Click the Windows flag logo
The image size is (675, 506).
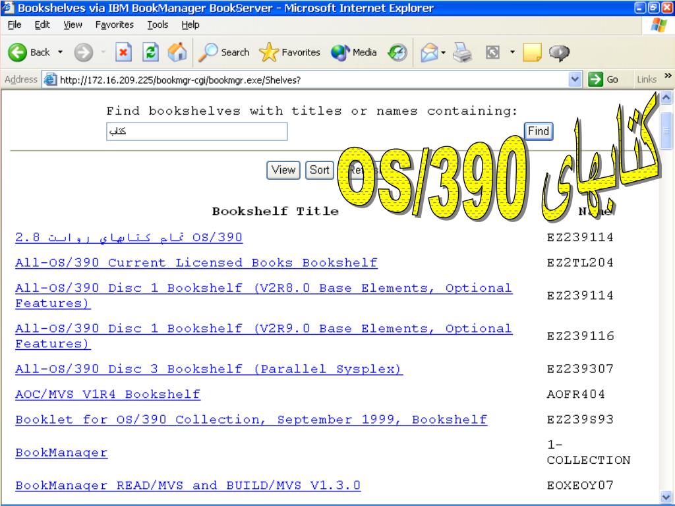point(659,25)
